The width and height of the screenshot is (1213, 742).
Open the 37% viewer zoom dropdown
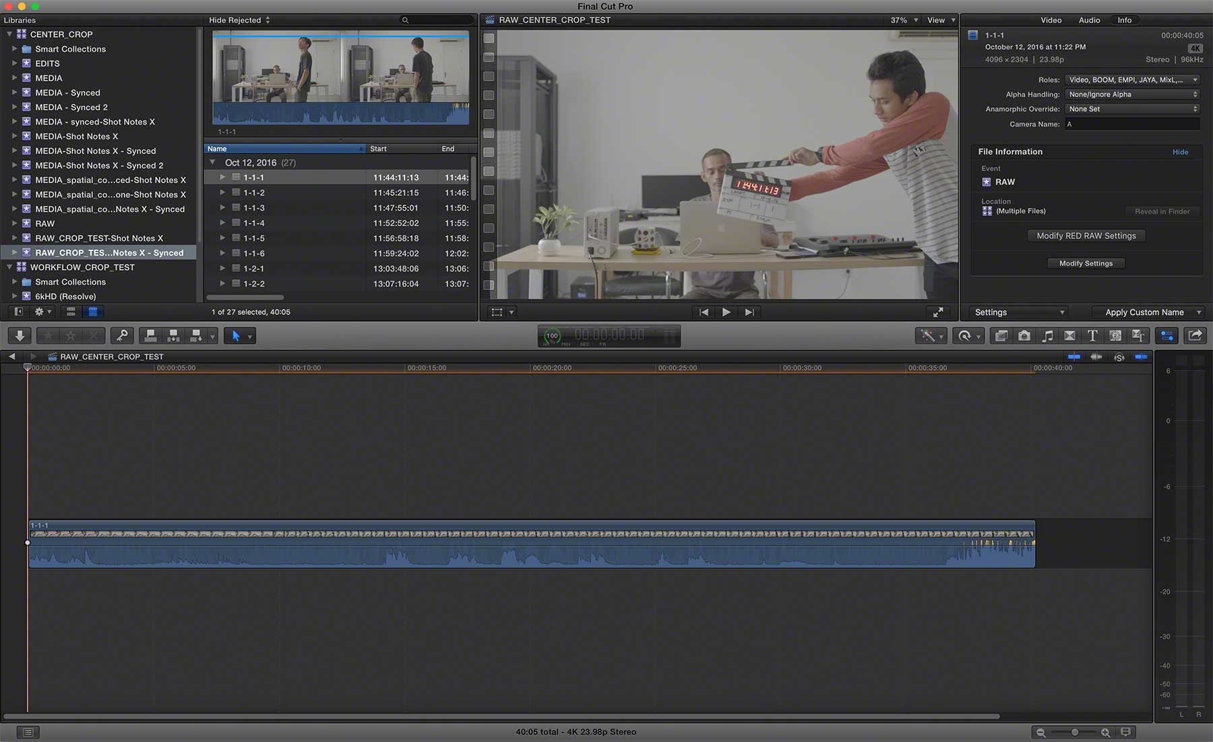click(x=904, y=20)
